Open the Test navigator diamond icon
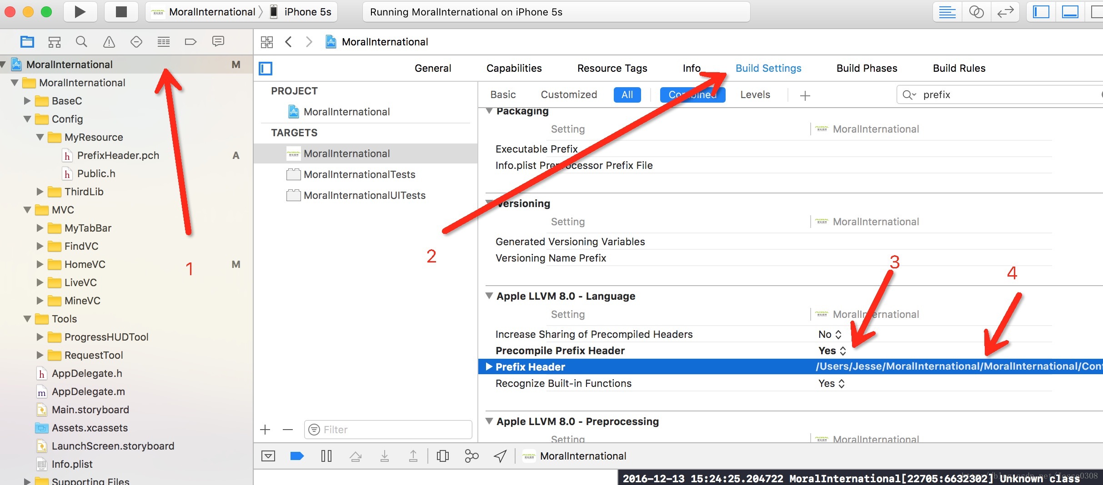This screenshot has height=485, width=1103. click(136, 42)
